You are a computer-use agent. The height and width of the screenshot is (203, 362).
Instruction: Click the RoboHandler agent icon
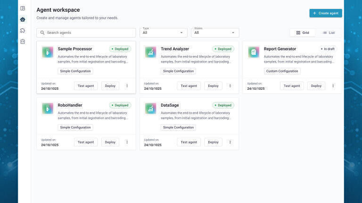click(x=48, y=108)
